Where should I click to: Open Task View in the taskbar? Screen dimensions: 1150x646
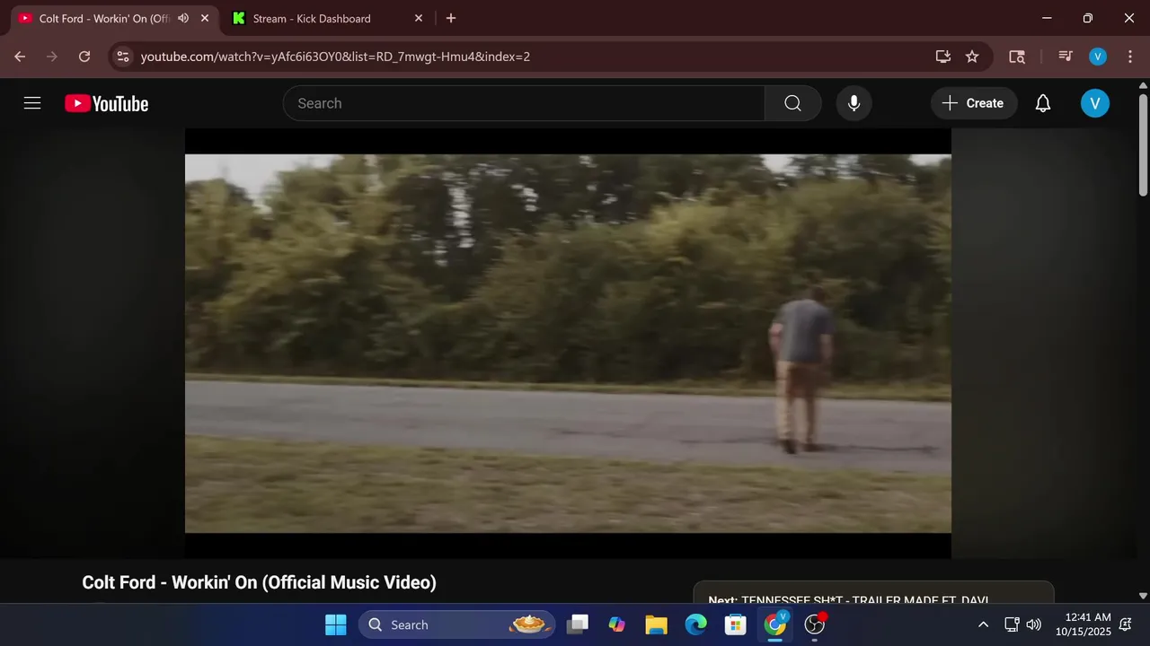click(578, 624)
